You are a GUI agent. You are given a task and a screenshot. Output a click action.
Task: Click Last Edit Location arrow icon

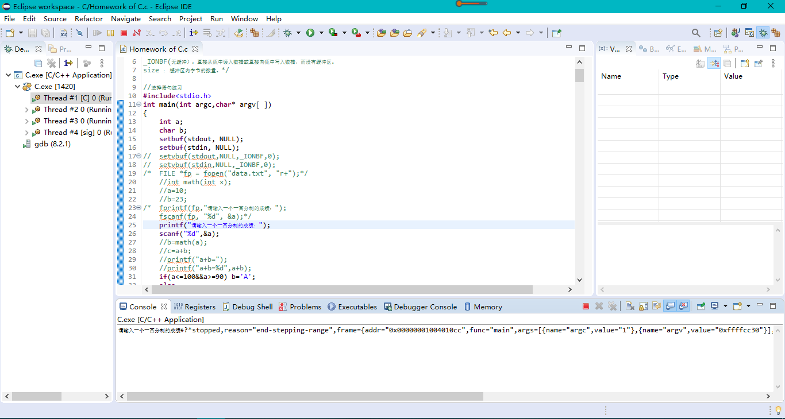pyautogui.click(x=492, y=33)
